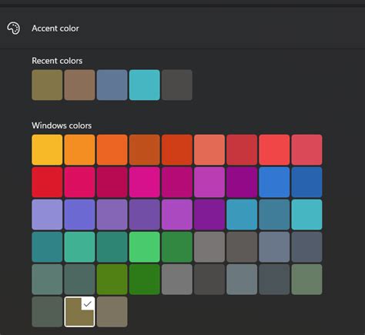Pick the taupe swatch beside the checked color
The image size is (365, 335).
tap(112, 312)
